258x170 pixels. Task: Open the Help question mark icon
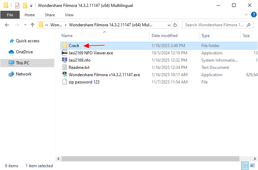pos(254,15)
